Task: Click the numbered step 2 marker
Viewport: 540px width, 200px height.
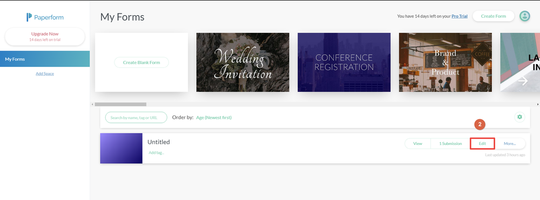Action: (480, 125)
